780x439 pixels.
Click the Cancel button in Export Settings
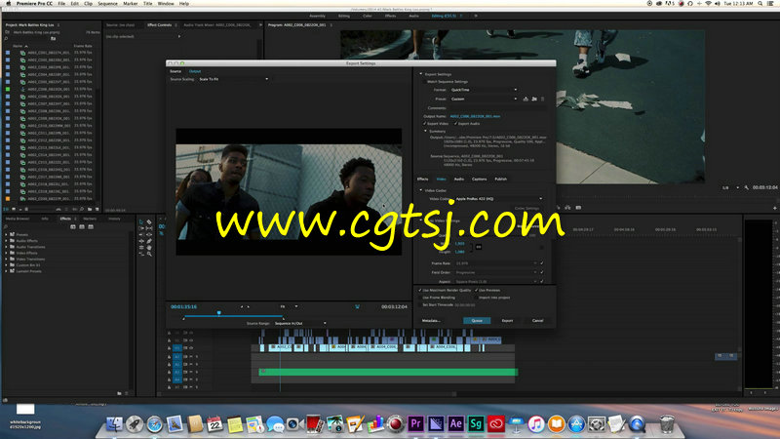(x=538, y=321)
